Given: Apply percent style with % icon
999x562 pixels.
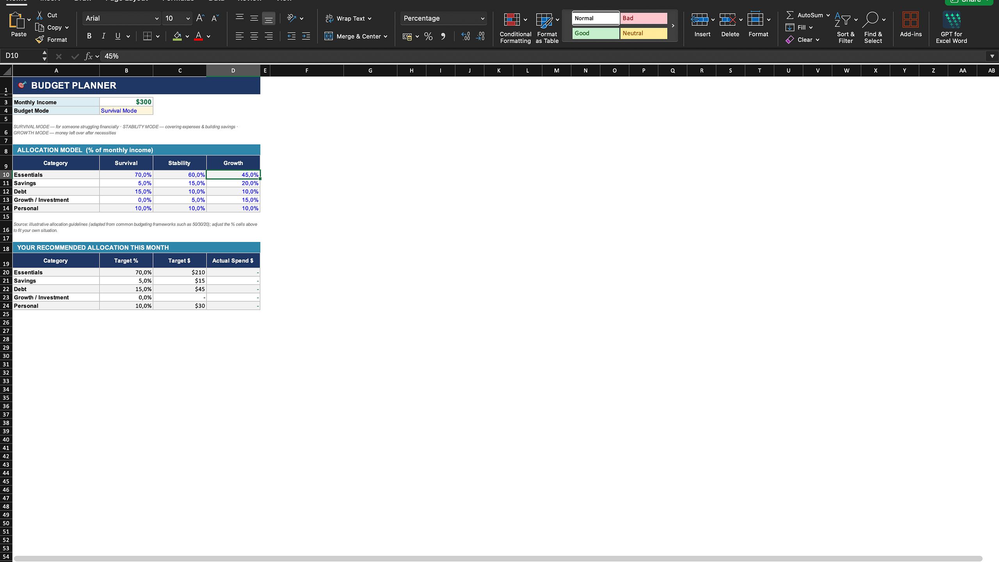Looking at the screenshot, I should click(x=428, y=37).
